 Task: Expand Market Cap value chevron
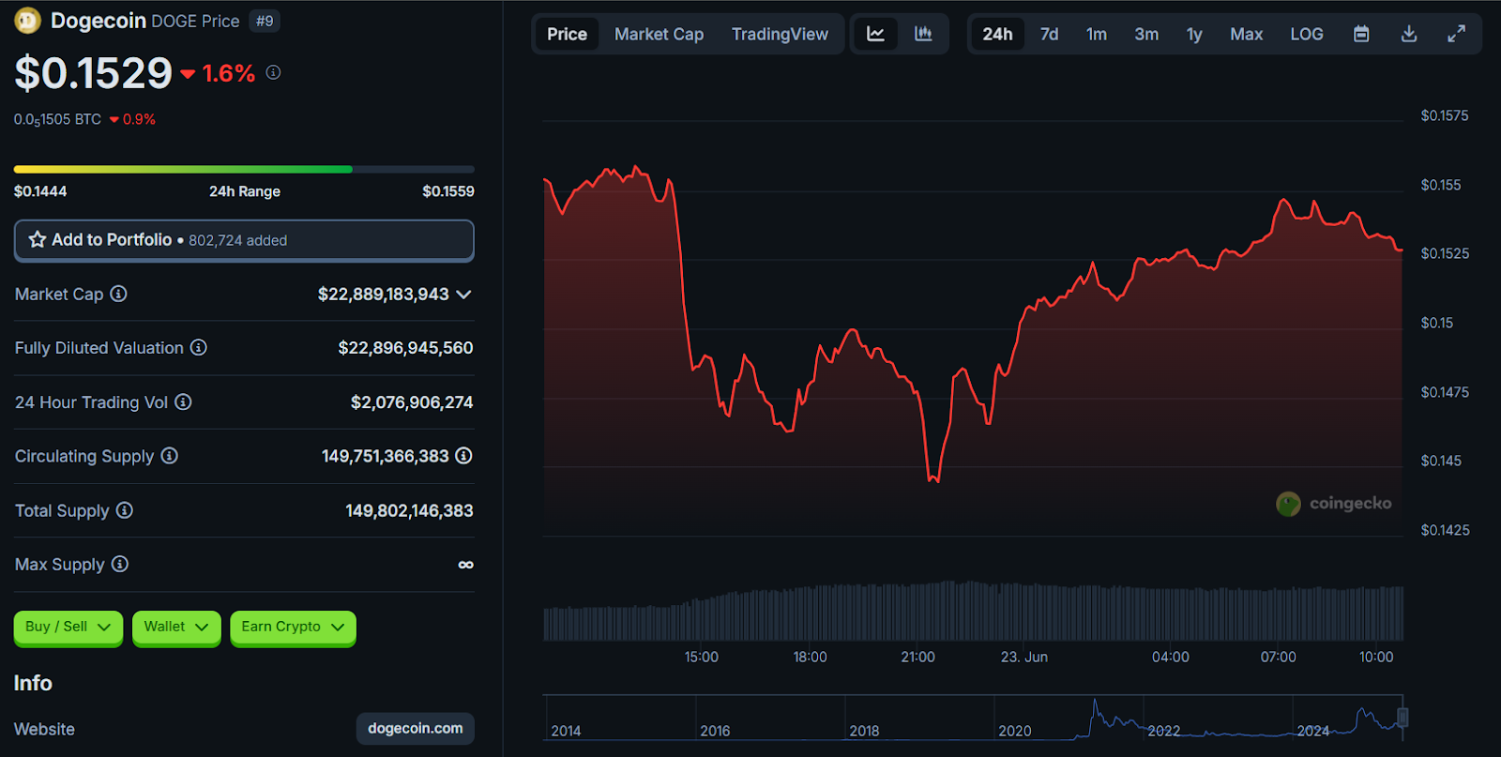[463, 295]
